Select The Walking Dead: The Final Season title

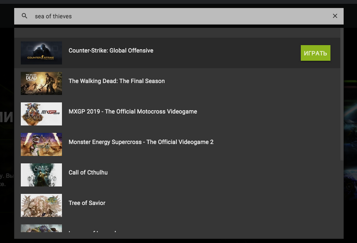click(x=117, y=81)
